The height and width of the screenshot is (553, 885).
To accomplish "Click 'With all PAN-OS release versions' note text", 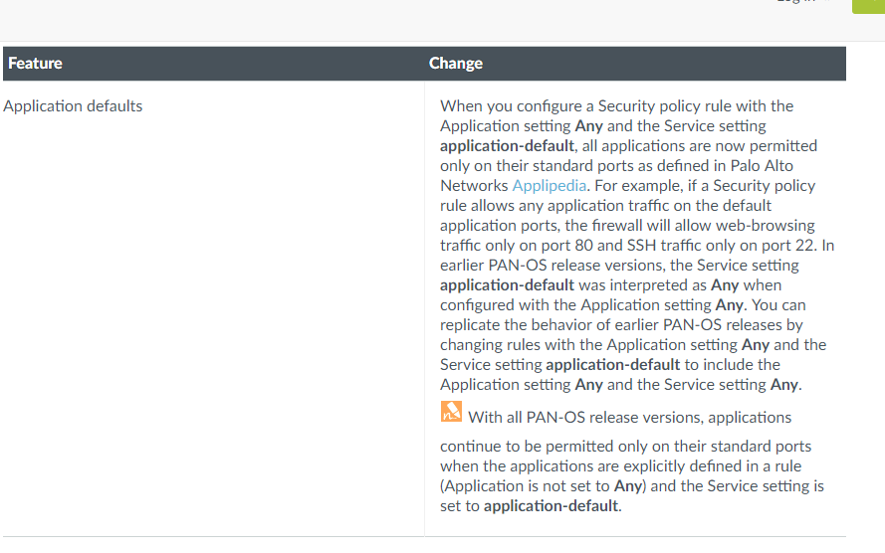I will (x=586, y=418).
